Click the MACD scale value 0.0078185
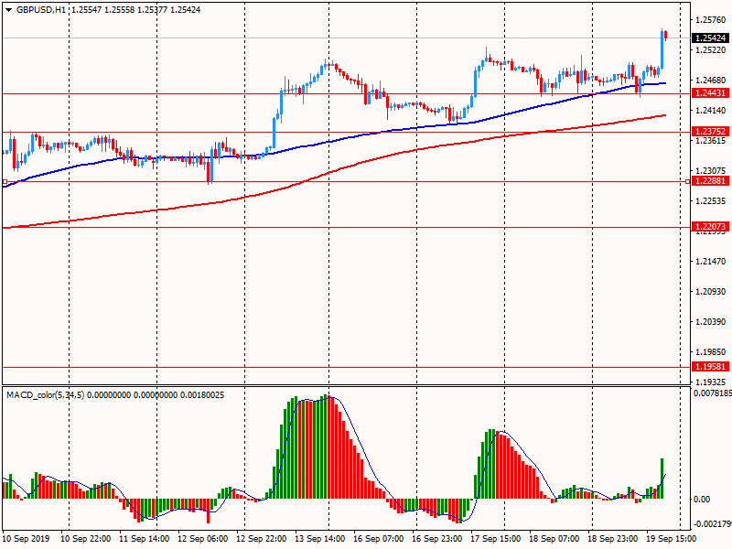732x549 pixels. [x=713, y=393]
